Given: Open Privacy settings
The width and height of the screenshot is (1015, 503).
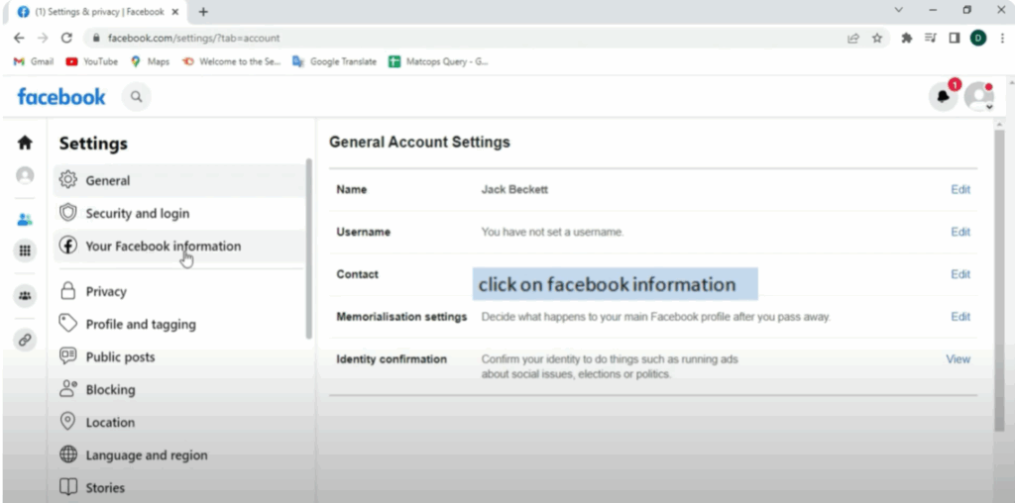Looking at the screenshot, I should coord(179,291).
